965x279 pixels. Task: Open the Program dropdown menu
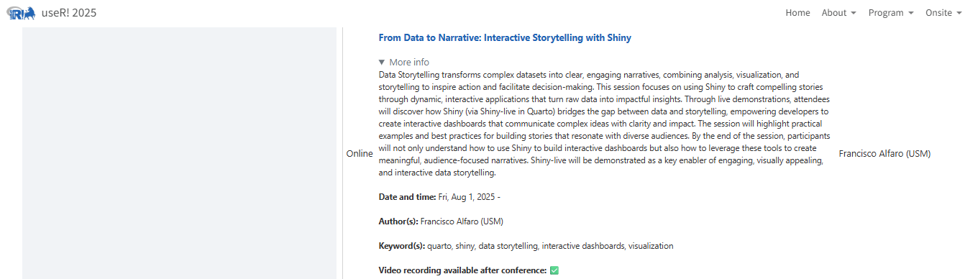pos(891,13)
